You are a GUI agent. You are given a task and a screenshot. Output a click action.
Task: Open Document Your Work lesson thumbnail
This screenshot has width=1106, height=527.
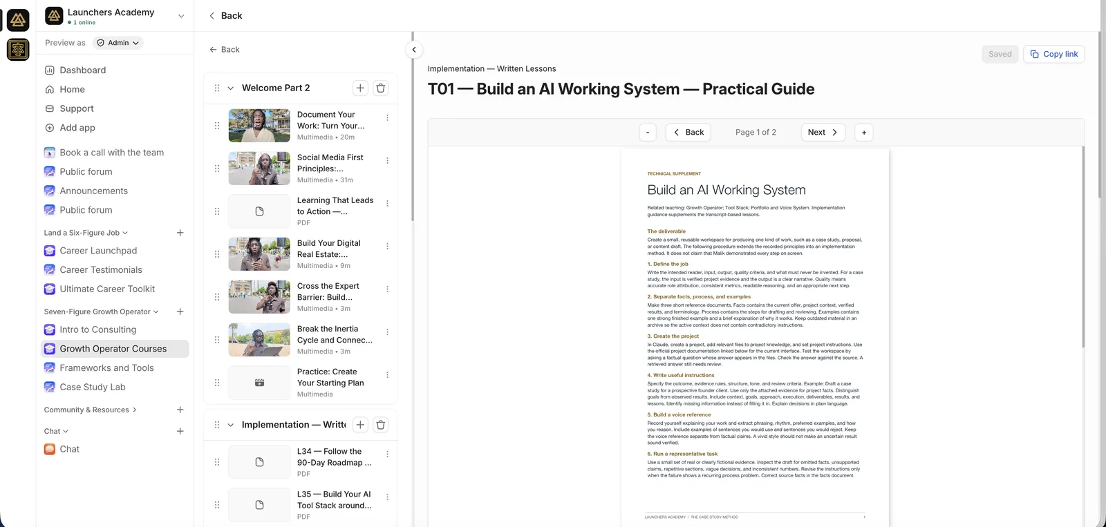tap(259, 126)
